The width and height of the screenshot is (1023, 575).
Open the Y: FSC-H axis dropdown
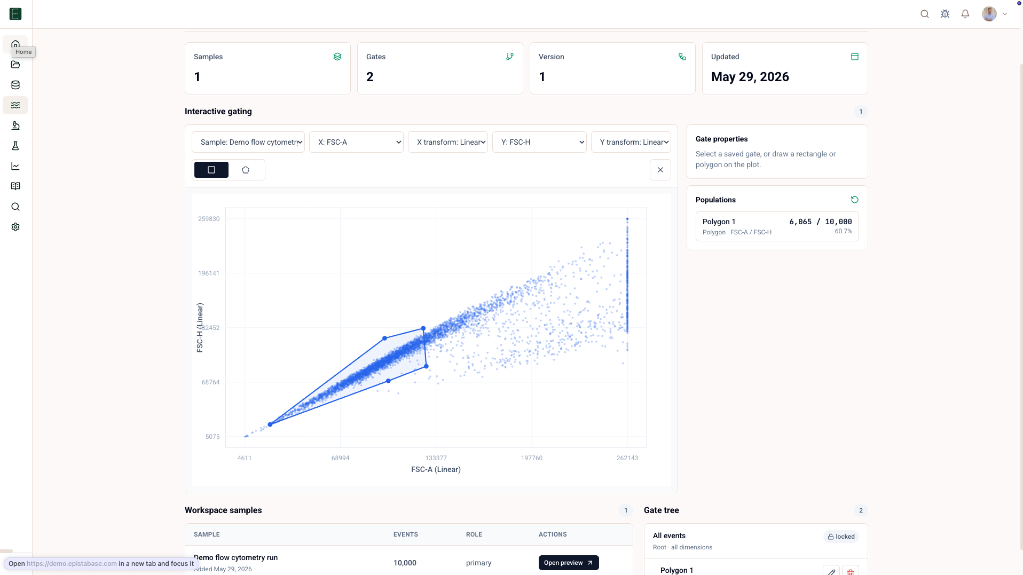coord(539,142)
